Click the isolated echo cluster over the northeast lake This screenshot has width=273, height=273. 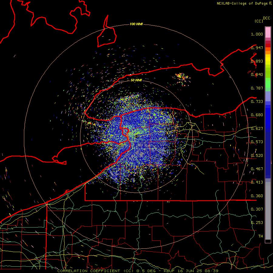tap(182, 79)
